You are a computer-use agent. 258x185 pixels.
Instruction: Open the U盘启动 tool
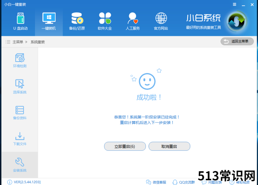pos(21,22)
